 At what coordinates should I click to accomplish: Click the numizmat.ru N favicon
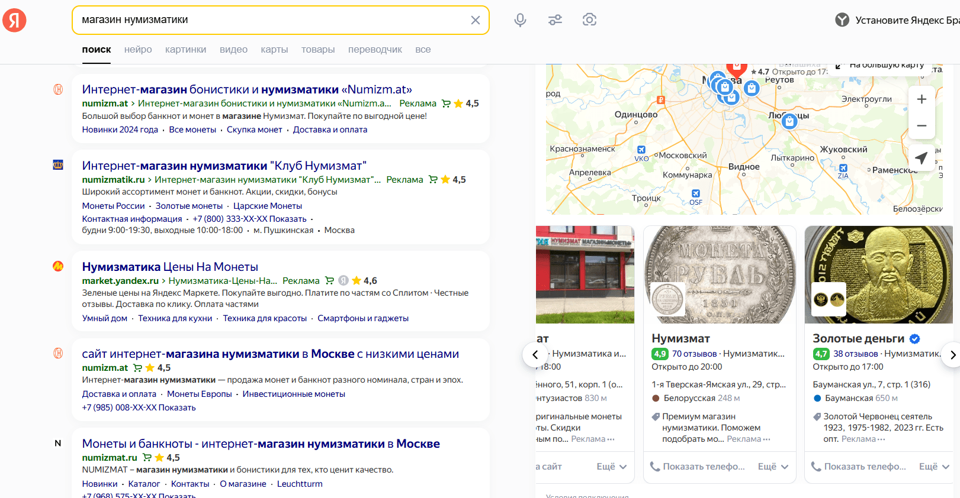(58, 443)
